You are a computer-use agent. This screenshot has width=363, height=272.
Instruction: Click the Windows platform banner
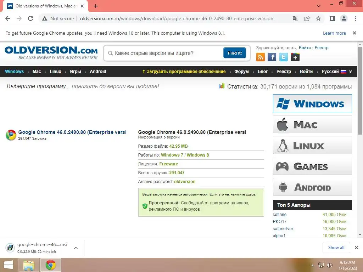click(x=312, y=103)
